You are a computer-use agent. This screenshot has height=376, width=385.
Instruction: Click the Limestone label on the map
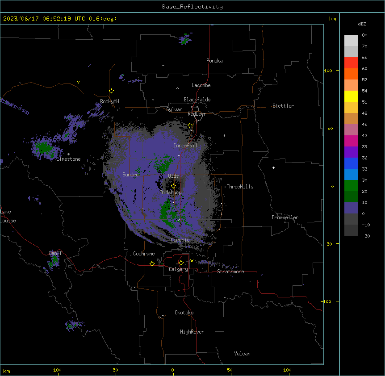pyautogui.click(x=68, y=159)
